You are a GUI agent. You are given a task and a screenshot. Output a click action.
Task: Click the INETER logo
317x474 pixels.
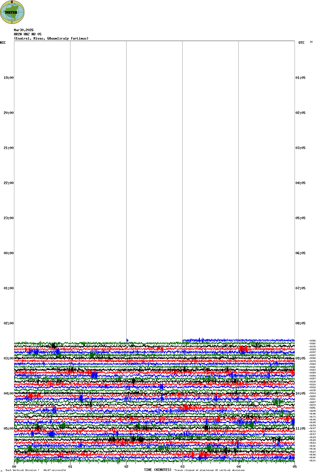point(12,12)
